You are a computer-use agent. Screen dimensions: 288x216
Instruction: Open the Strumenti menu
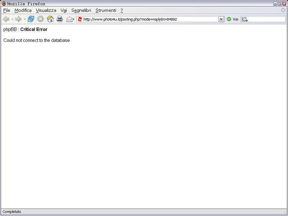pyautogui.click(x=106, y=10)
